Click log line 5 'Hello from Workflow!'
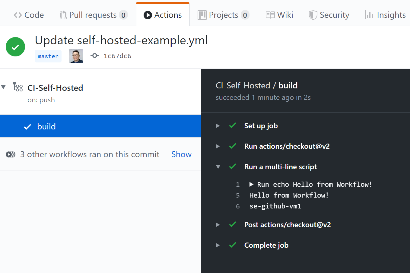410x273 pixels. point(289,195)
